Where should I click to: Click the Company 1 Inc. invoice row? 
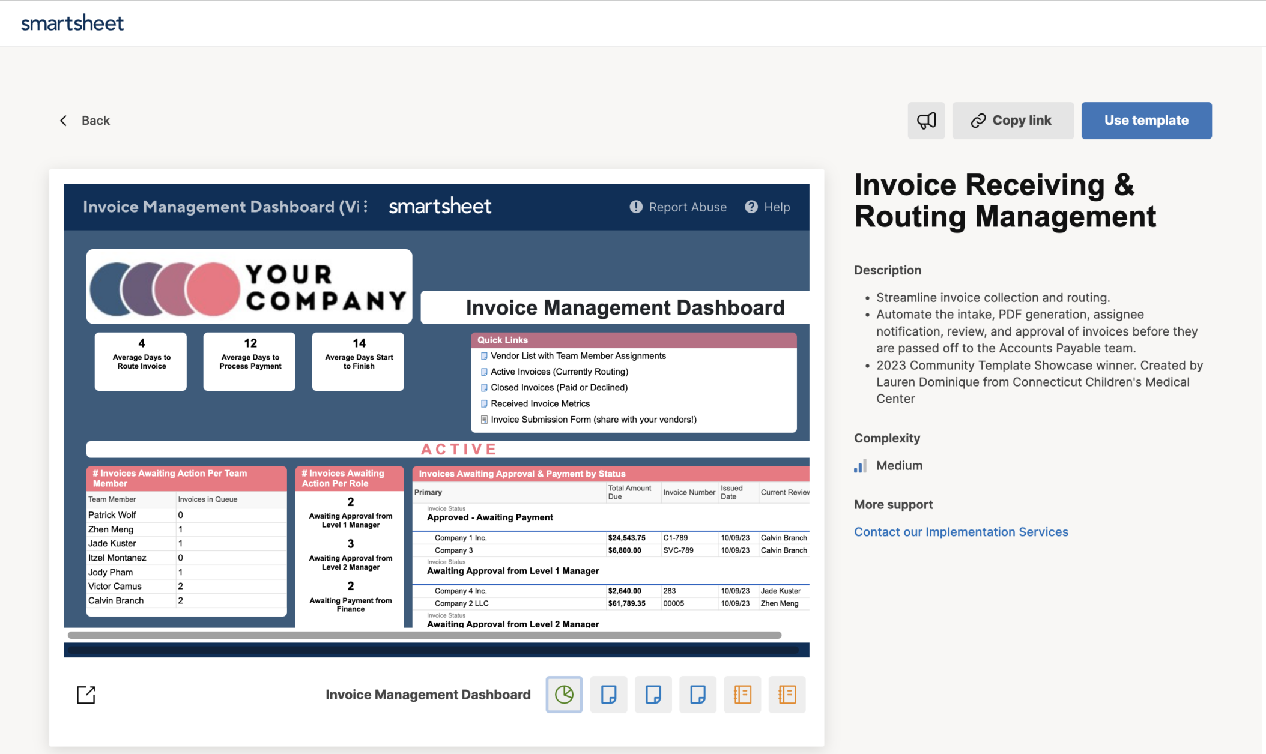(x=611, y=538)
